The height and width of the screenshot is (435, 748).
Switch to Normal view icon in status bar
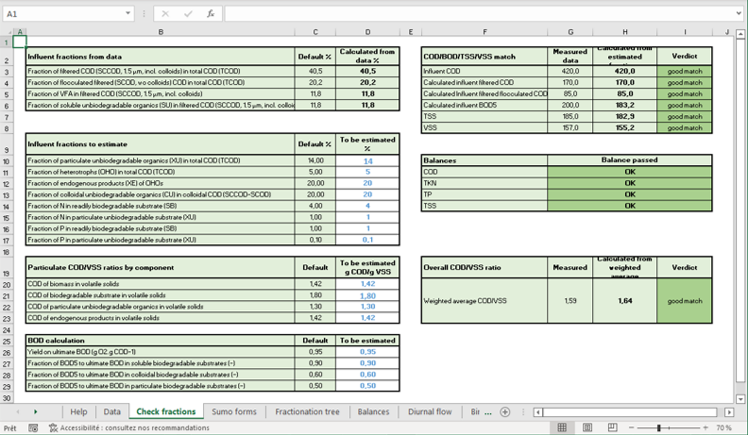click(562, 427)
